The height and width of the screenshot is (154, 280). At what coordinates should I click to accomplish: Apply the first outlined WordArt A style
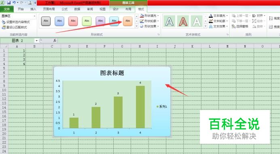(169, 21)
